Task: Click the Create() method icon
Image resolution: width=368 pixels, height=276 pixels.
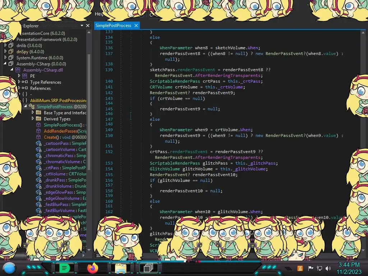Action: pos(38,137)
